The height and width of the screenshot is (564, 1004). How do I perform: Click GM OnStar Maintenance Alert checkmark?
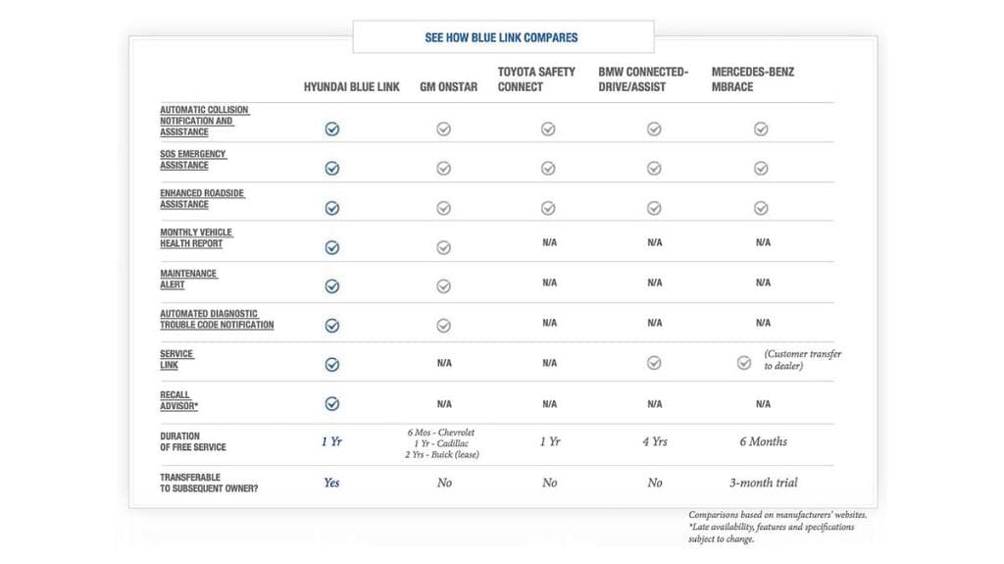443,286
